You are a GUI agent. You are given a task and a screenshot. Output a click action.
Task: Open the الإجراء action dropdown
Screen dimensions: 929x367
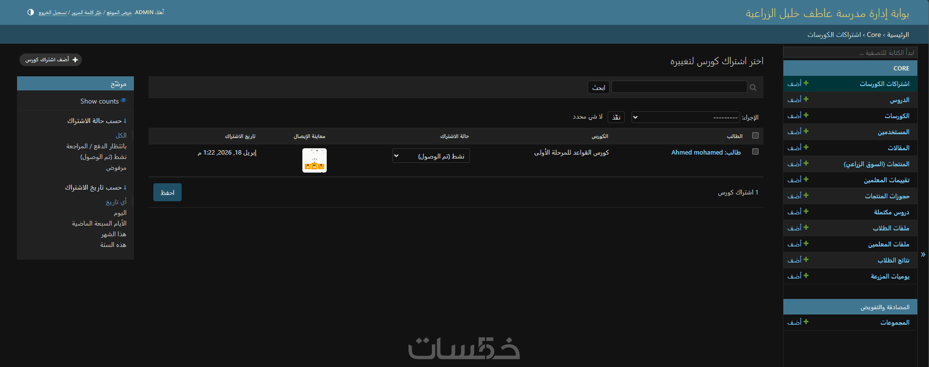(686, 117)
